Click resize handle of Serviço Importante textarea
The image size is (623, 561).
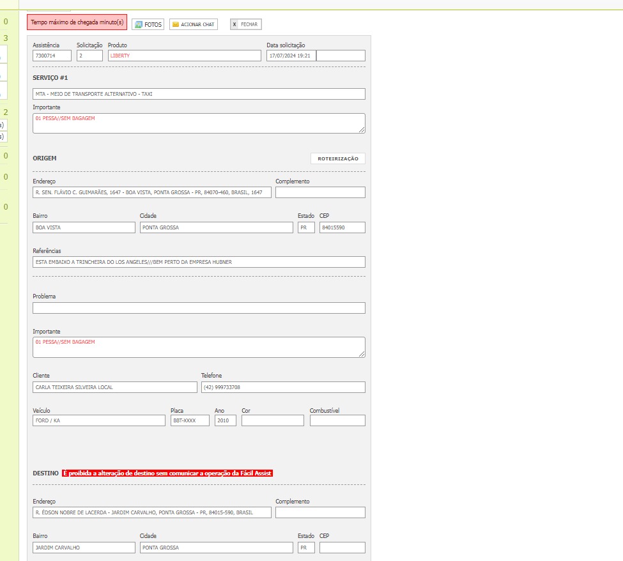[x=362, y=130]
